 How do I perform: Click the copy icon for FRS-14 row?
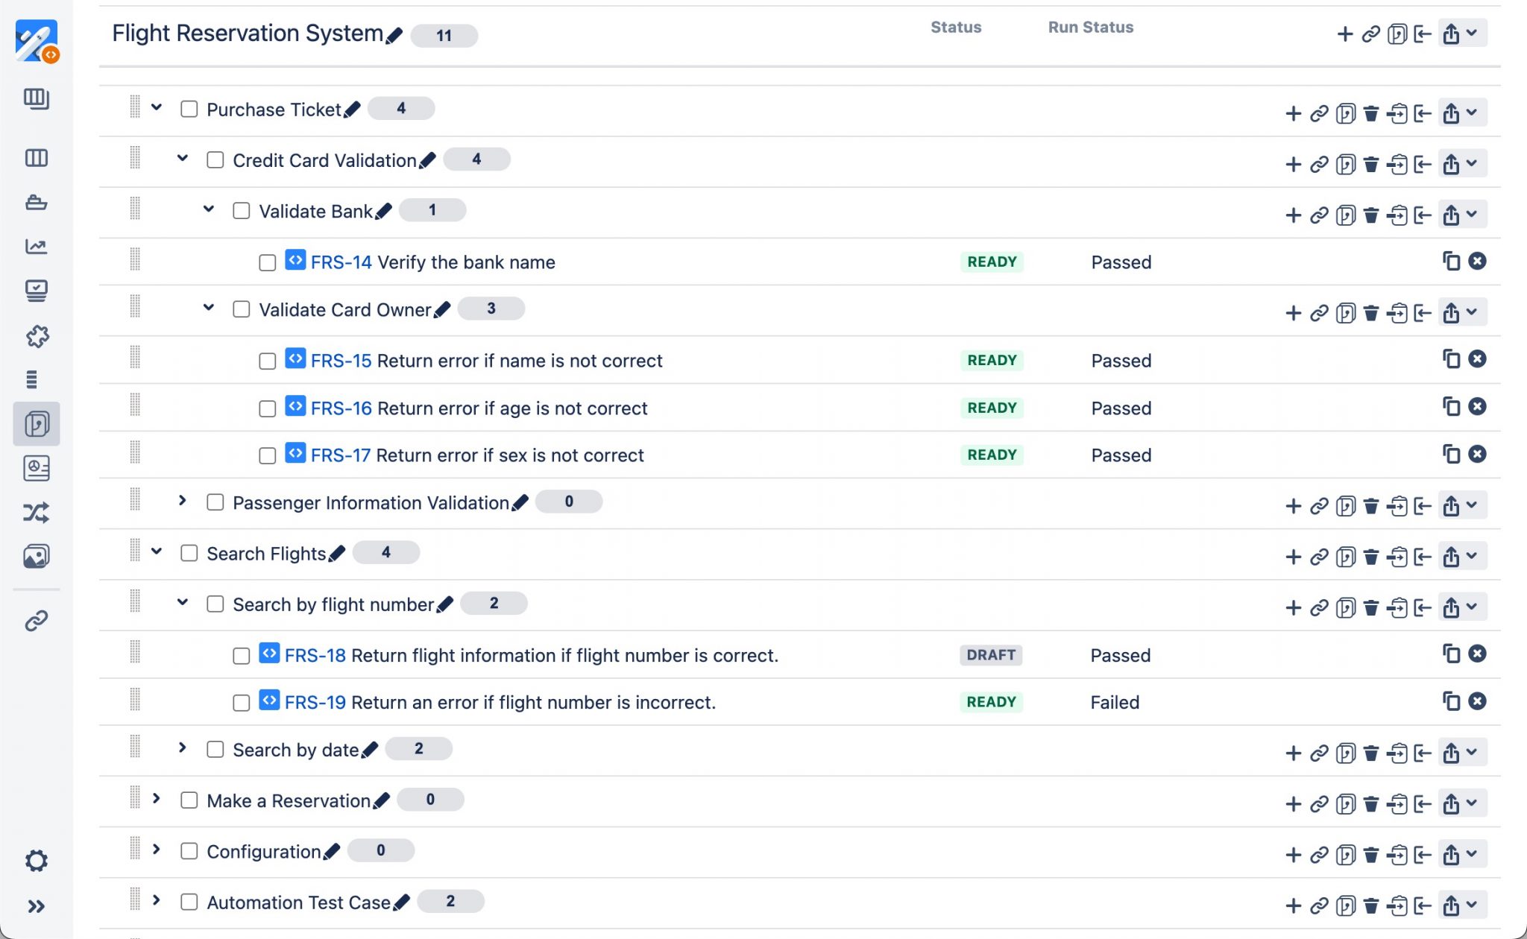click(x=1450, y=261)
